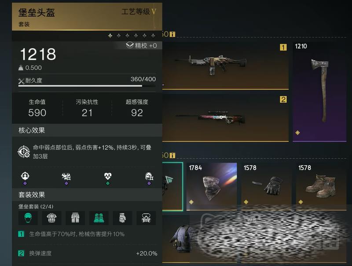Screen dimensions: 352x266
Task: Select the 1578 boots item
Action: (321, 186)
